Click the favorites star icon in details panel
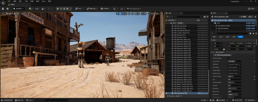258x102 pixels. [253, 33]
